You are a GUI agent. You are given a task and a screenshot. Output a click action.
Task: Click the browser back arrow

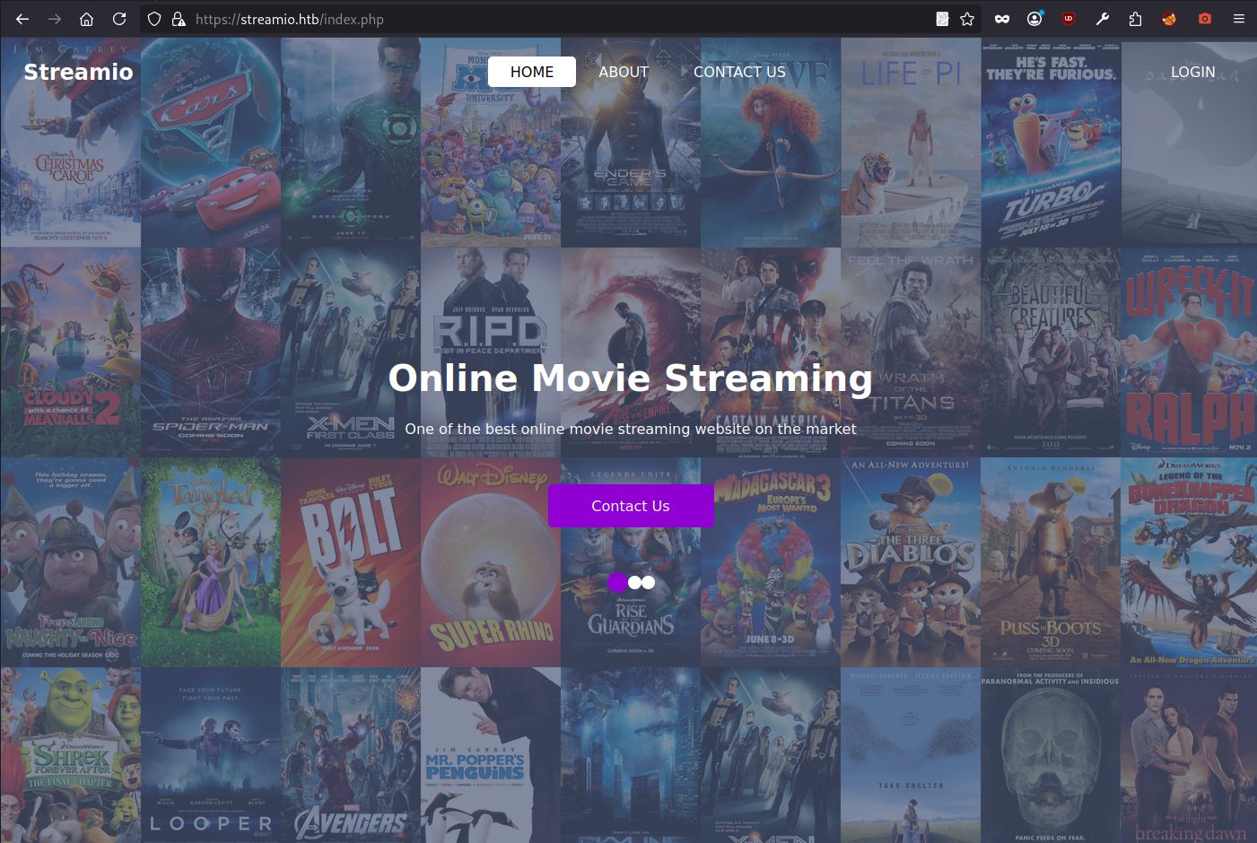tap(22, 19)
